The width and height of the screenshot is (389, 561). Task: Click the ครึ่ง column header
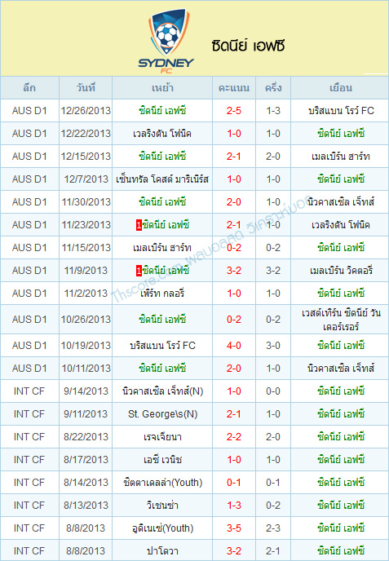[x=273, y=88]
